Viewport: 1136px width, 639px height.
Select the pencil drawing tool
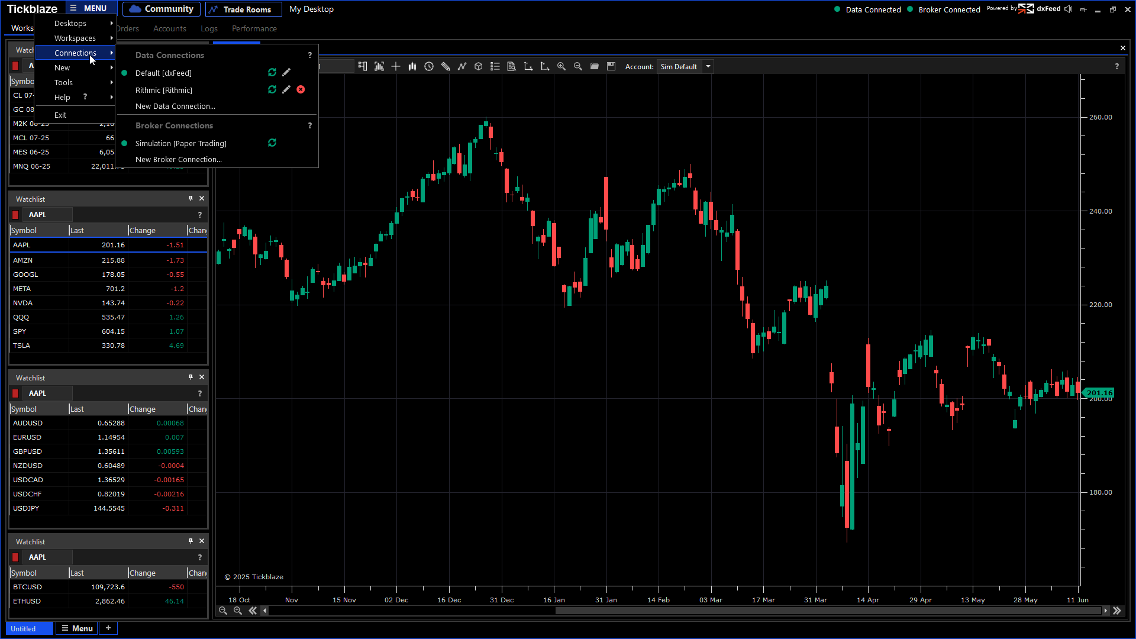pyautogui.click(x=446, y=66)
